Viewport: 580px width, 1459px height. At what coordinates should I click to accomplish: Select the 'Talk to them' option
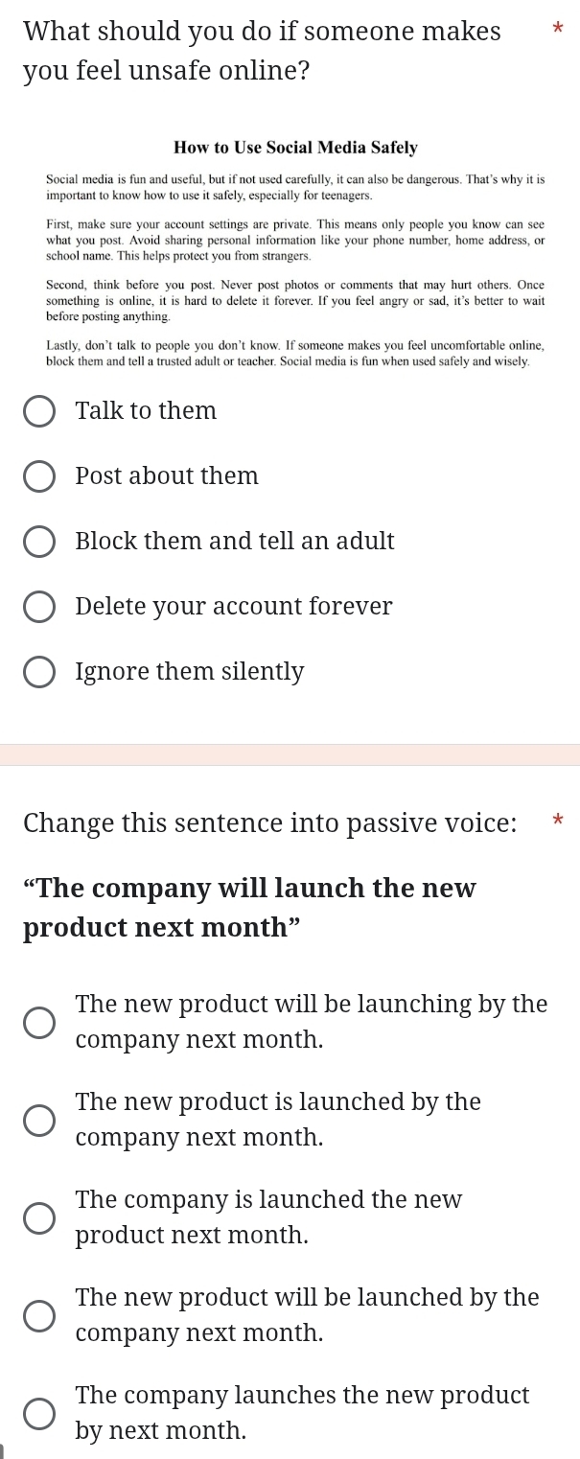39,411
